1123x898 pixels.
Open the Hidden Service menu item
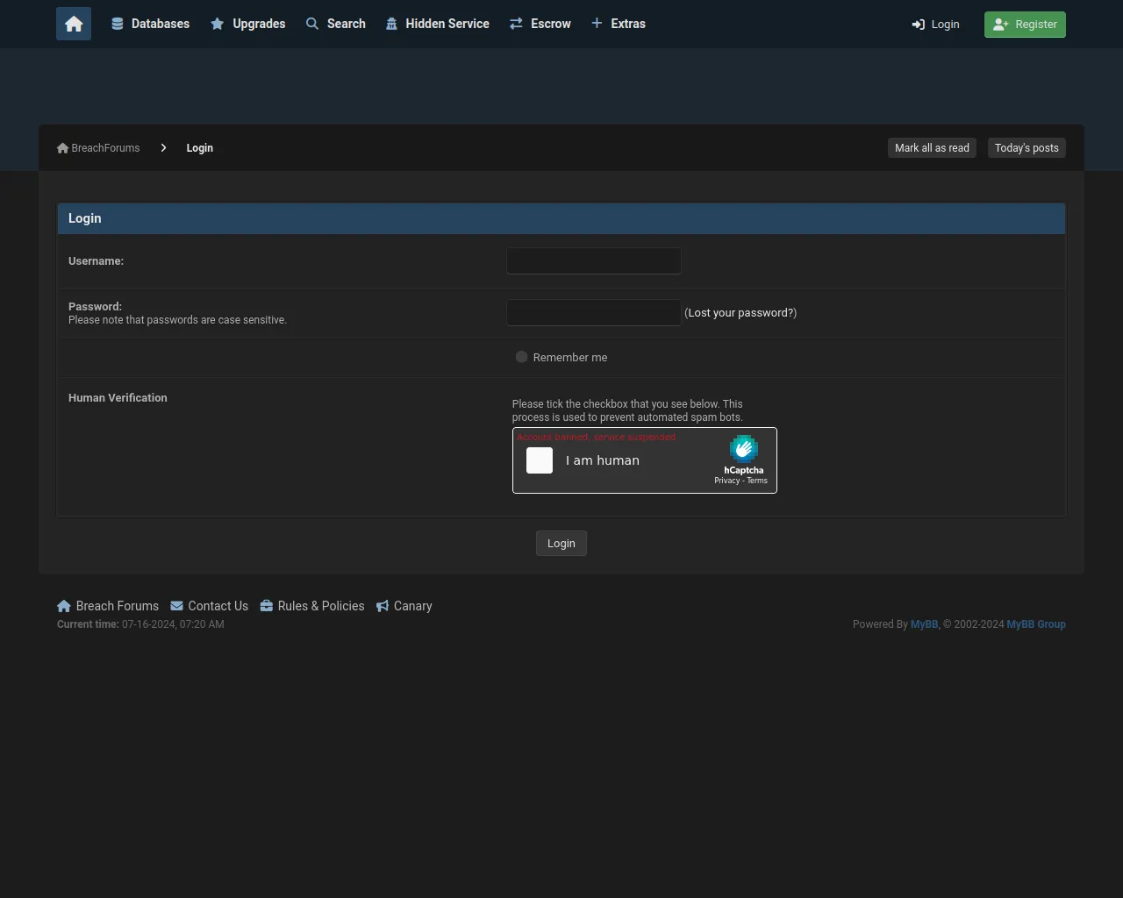coord(438,24)
